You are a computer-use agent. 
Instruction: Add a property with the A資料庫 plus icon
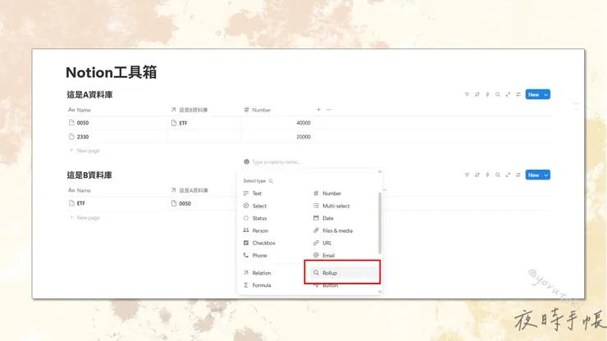pos(318,110)
